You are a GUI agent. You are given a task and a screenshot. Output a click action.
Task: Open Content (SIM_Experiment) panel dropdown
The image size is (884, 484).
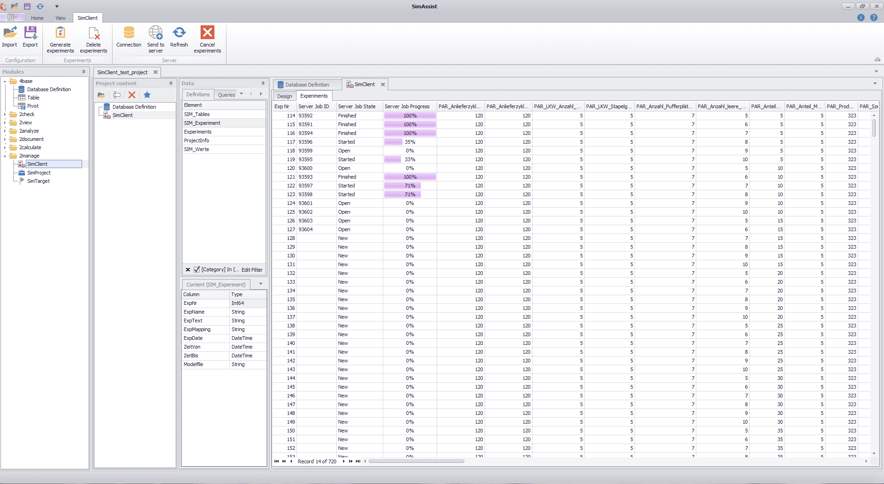pyautogui.click(x=261, y=284)
